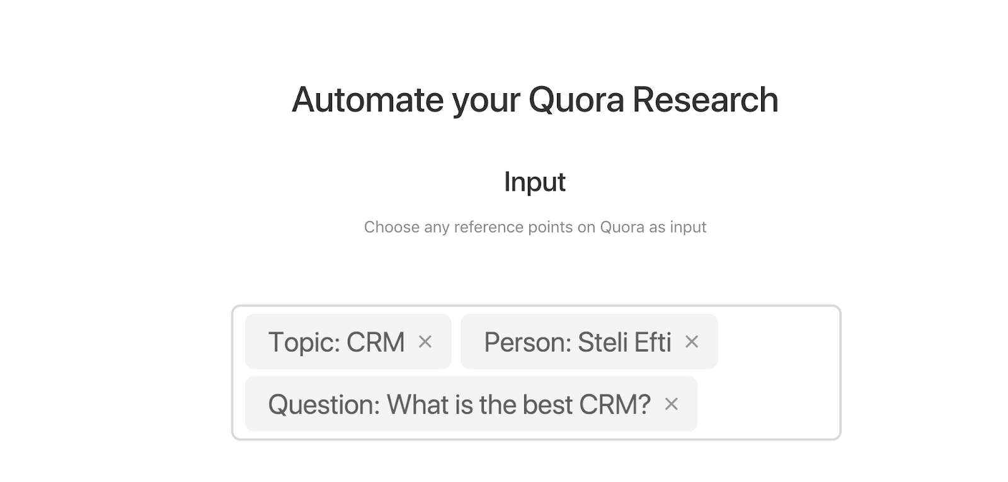
Task: Select the "Topic: CRM" tag label
Action: [336, 342]
